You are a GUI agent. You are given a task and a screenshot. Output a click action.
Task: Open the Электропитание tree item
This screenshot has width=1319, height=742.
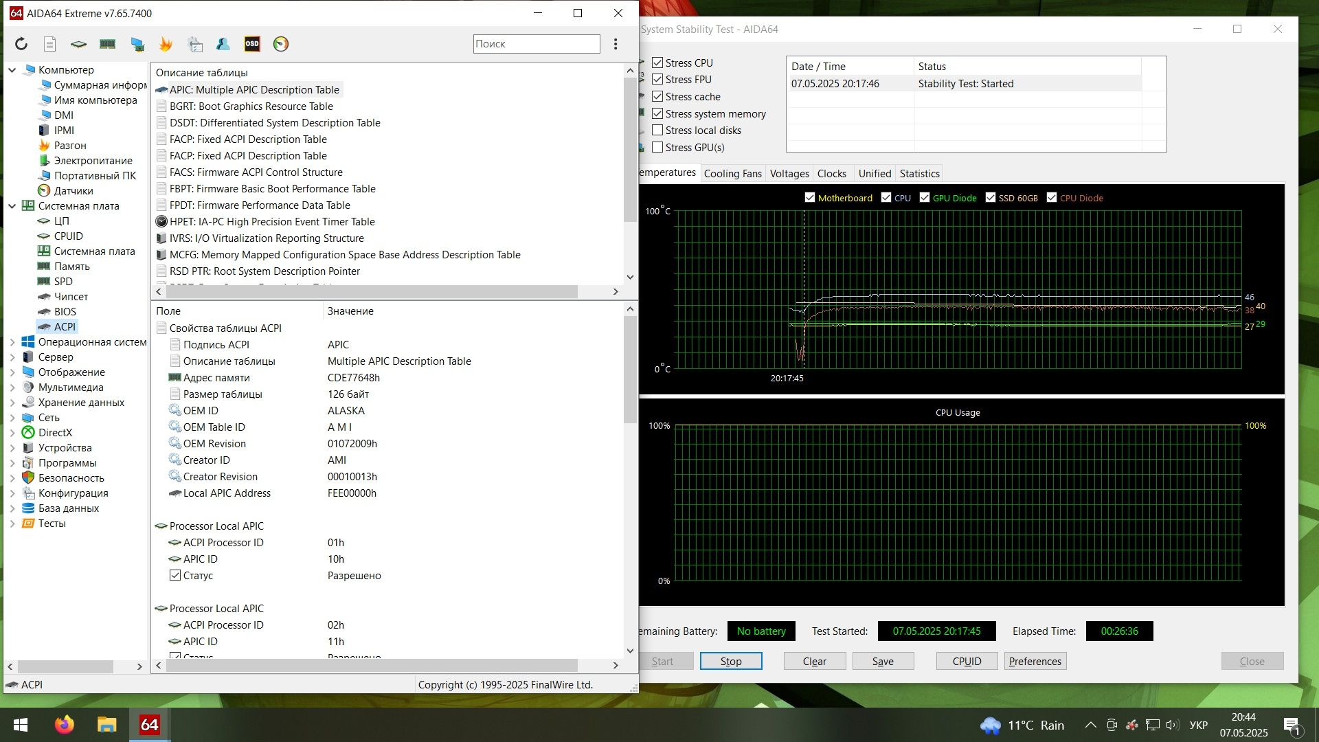93,160
